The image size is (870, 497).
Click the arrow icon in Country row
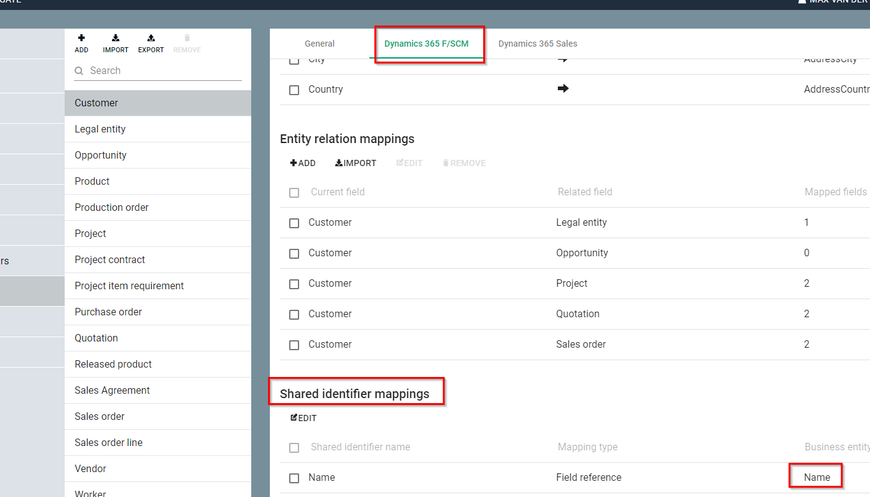[x=563, y=89]
